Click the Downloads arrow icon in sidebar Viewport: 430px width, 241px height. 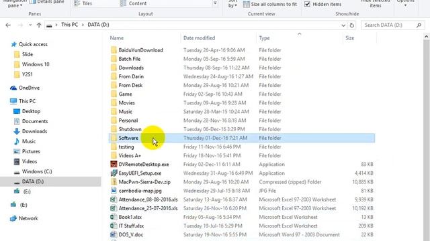point(16,131)
